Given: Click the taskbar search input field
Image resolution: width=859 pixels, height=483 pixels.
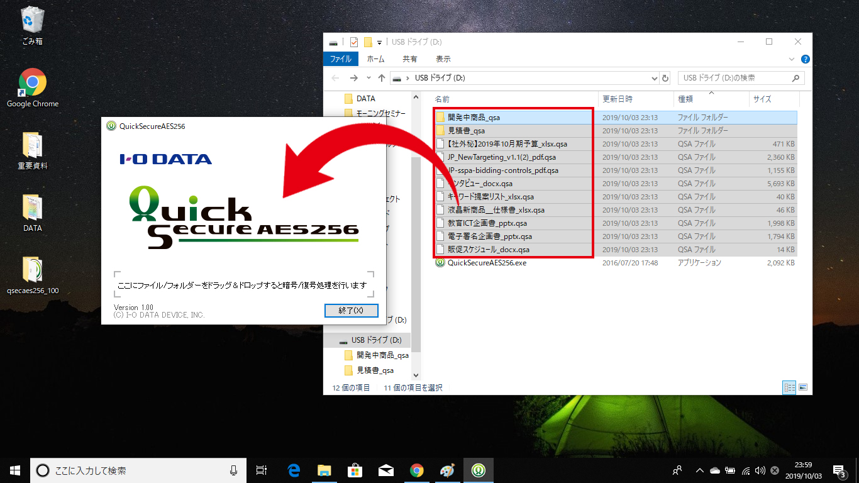Looking at the screenshot, I should tap(138, 470).
